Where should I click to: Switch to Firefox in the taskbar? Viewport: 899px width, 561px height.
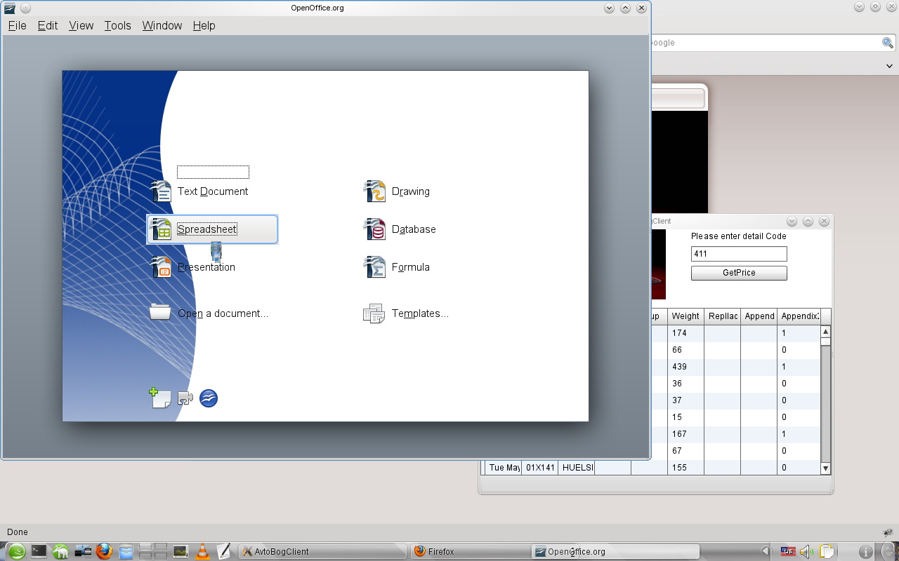[x=471, y=552]
